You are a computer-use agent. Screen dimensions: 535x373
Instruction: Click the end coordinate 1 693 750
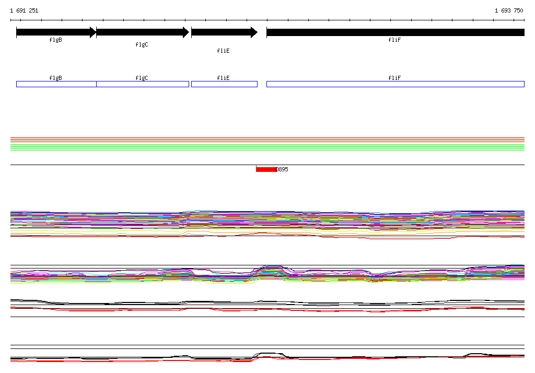pos(509,10)
